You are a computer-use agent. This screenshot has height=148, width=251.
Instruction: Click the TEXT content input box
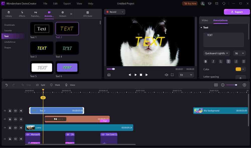pyautogui.click(x=223, y=40)
